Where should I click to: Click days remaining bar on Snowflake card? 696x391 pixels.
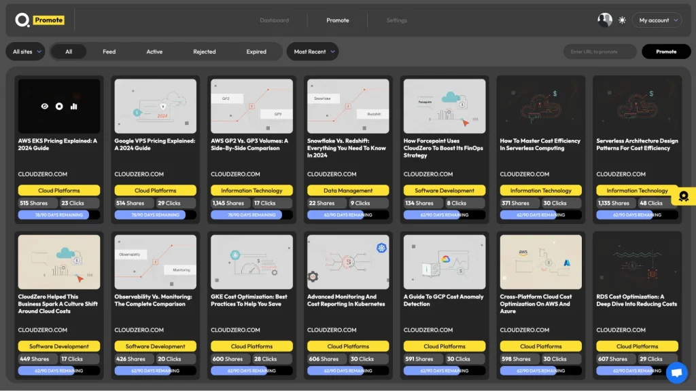(348, 215)
